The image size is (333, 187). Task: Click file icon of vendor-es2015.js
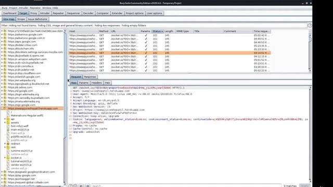click(x=8, y=165)
